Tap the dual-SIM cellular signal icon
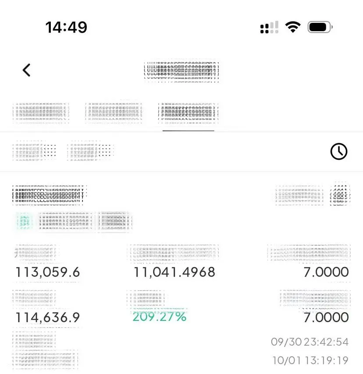363x374 pixels. (x=269, y=27)
